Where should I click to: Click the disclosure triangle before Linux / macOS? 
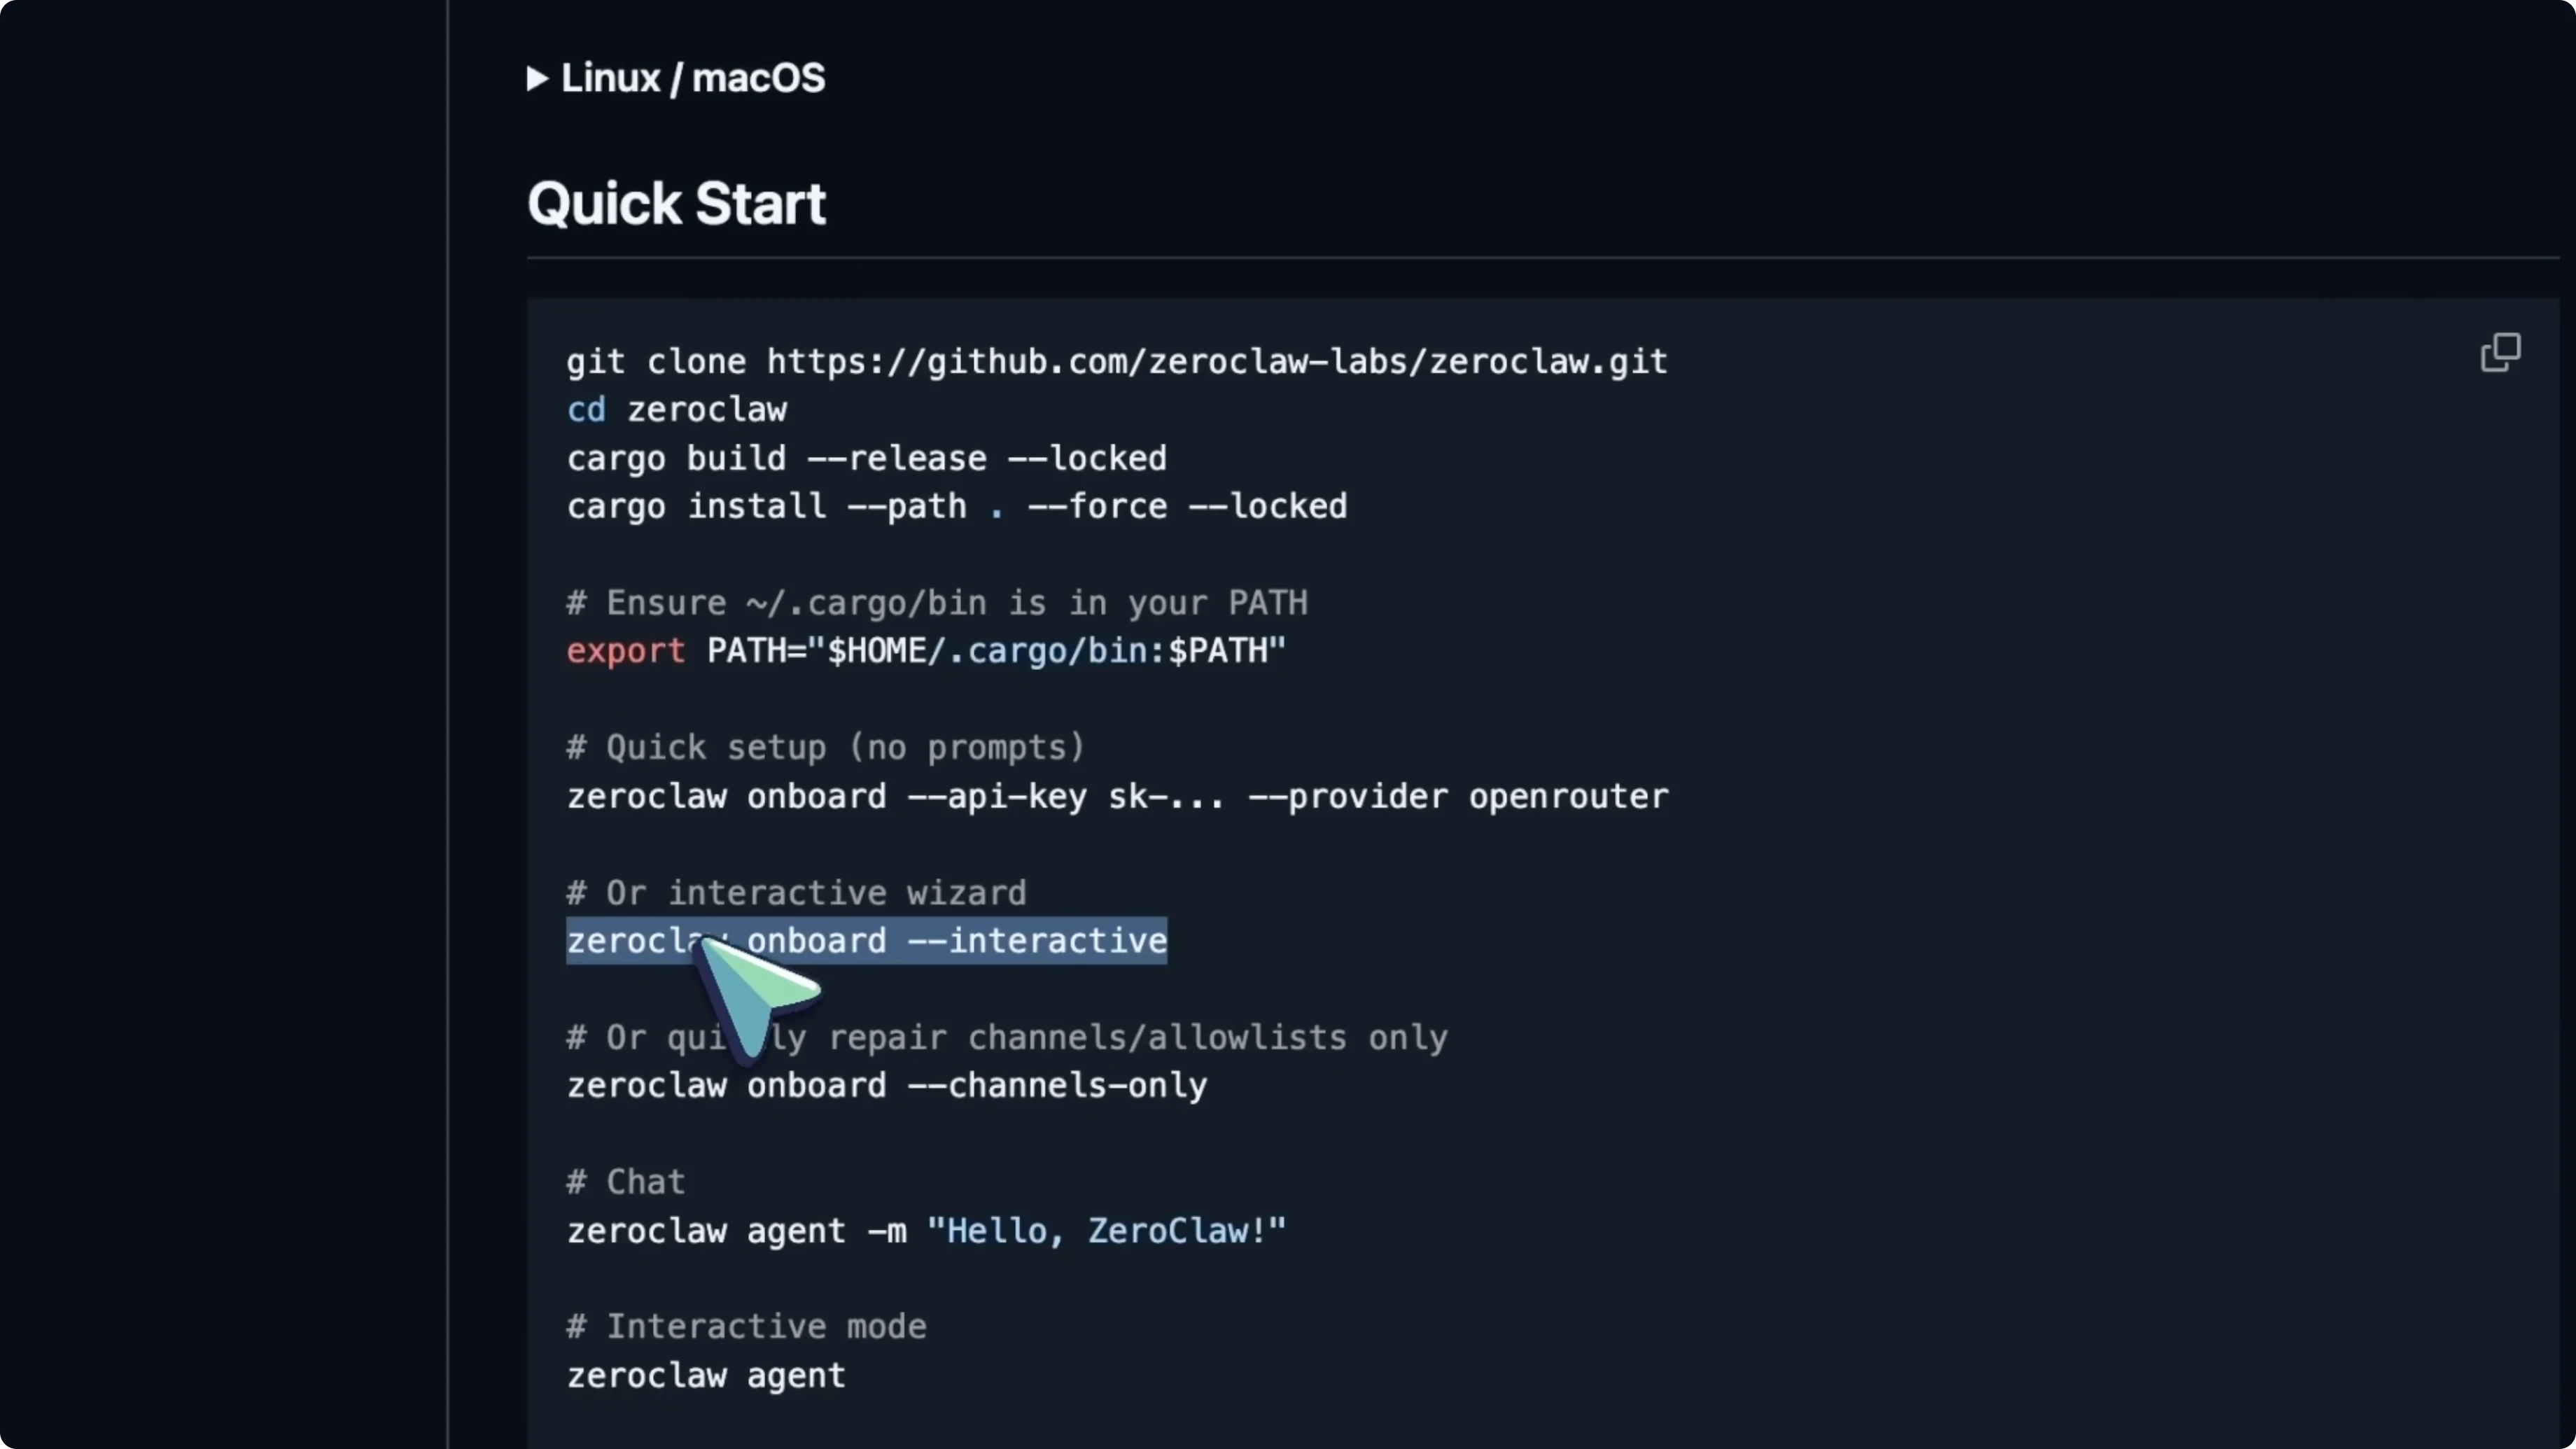pyautogui.click(x=537, y=79)
